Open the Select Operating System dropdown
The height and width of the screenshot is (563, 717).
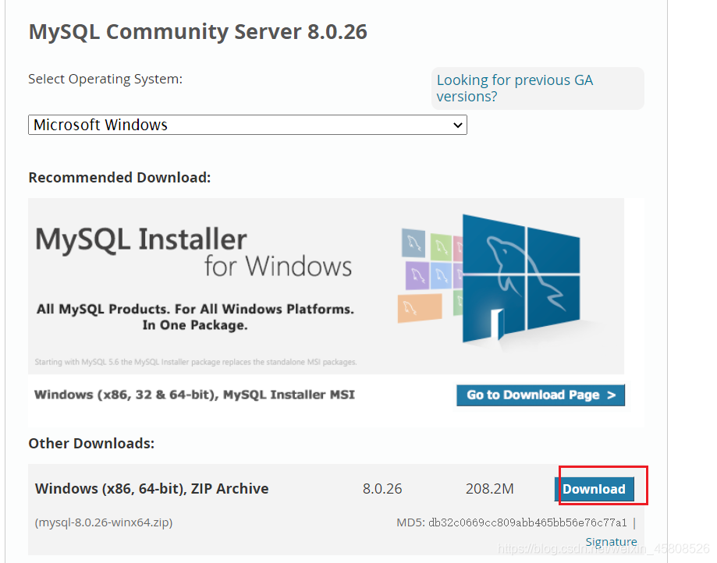[247, 125]
